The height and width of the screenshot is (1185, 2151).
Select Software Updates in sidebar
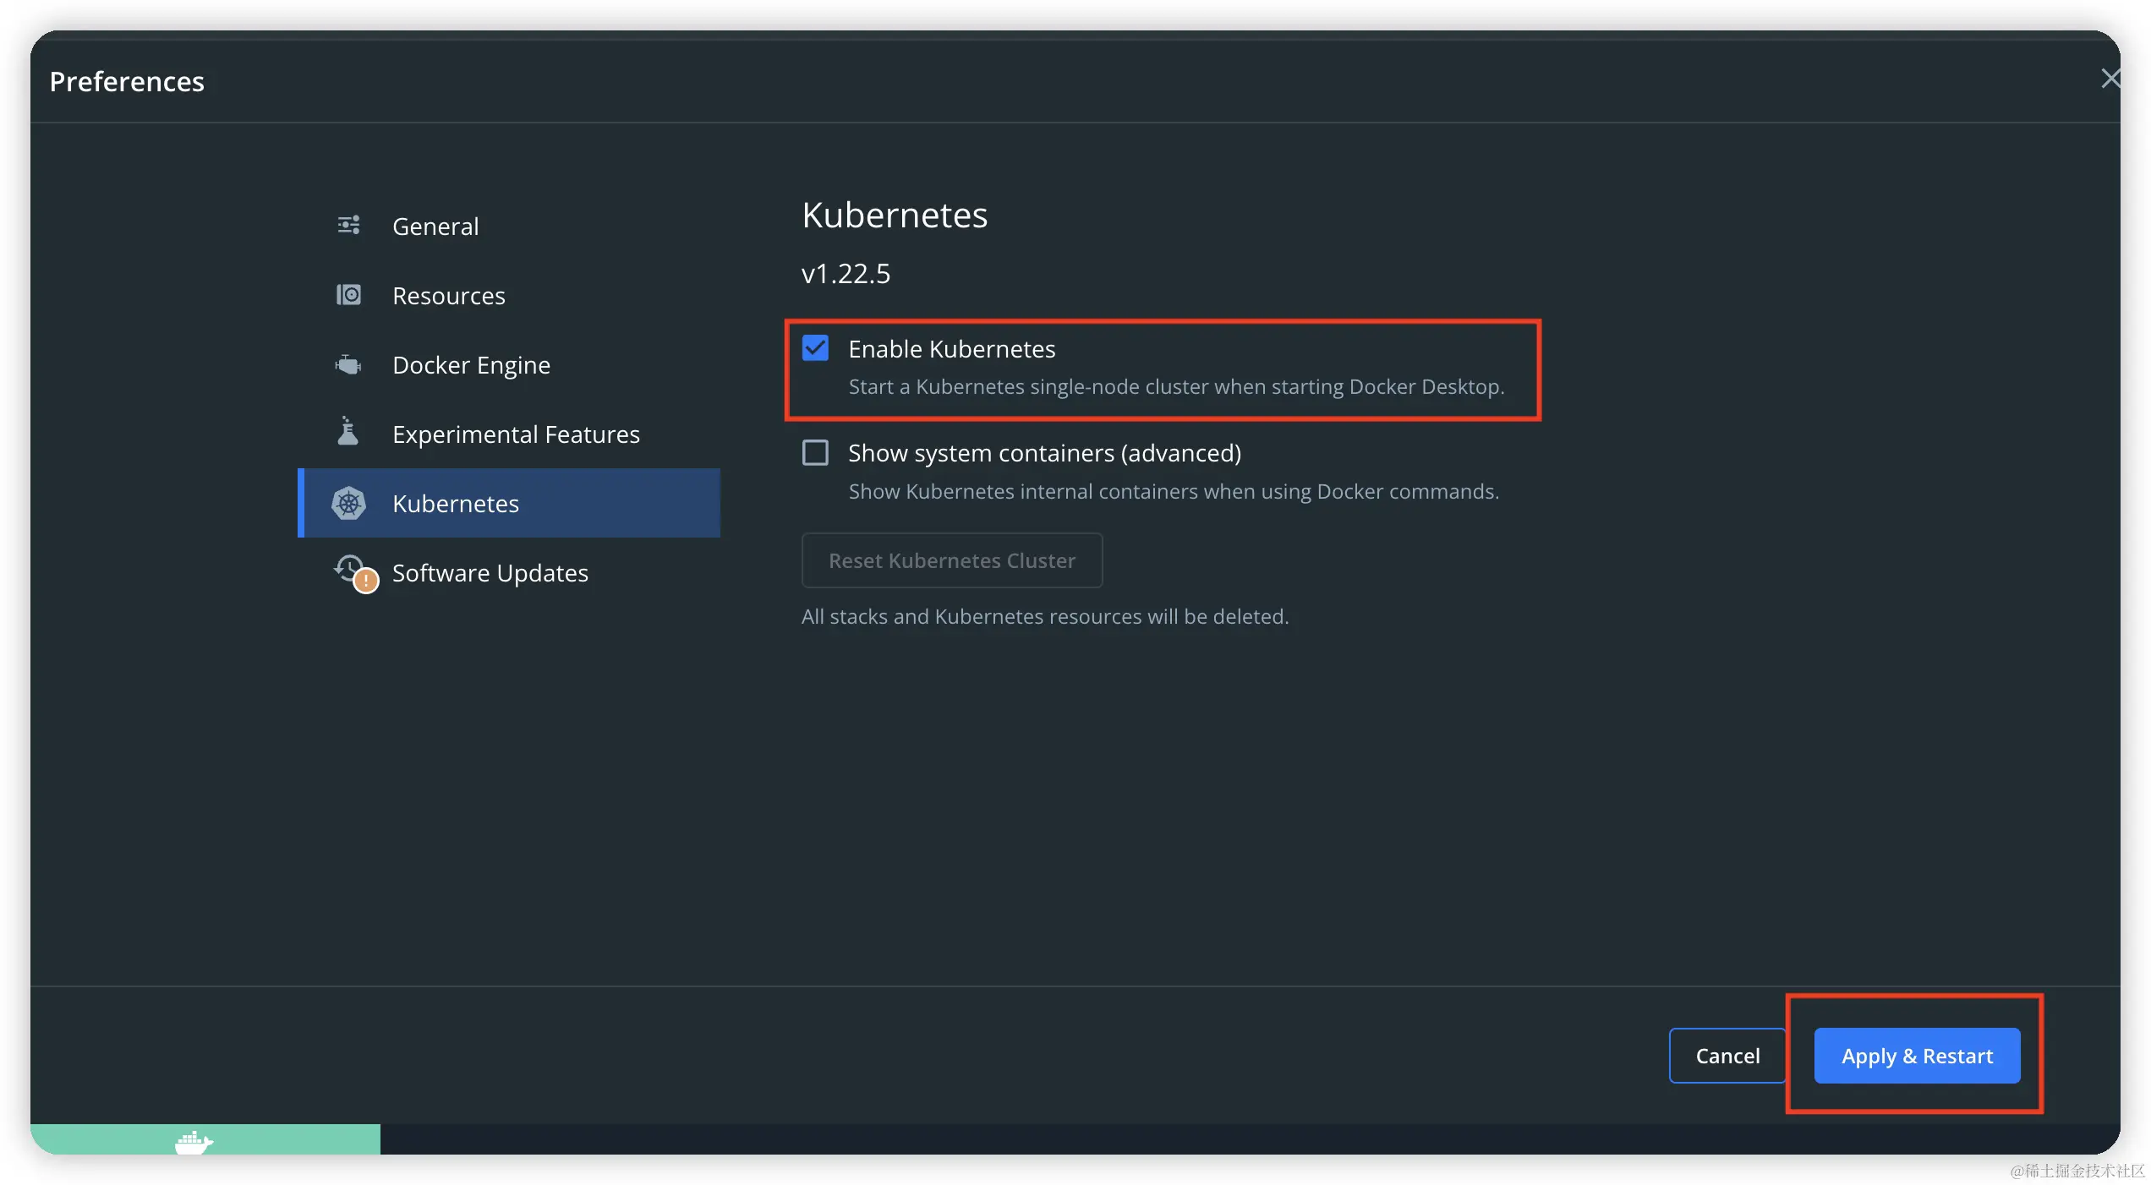click(490, 573)
